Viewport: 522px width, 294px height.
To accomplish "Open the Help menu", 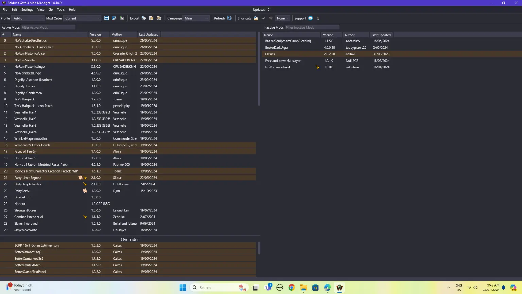I will [x=72, y=10].
